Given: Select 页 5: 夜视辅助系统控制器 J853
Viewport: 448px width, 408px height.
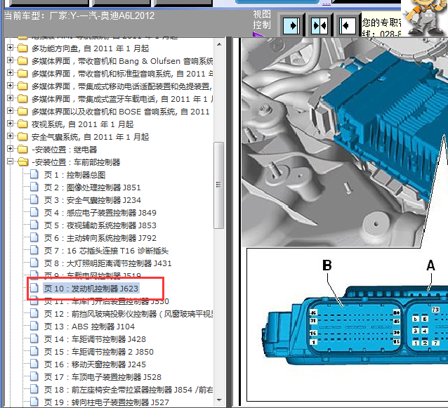Looking at the screenshot, I should [x=100, y=225].
